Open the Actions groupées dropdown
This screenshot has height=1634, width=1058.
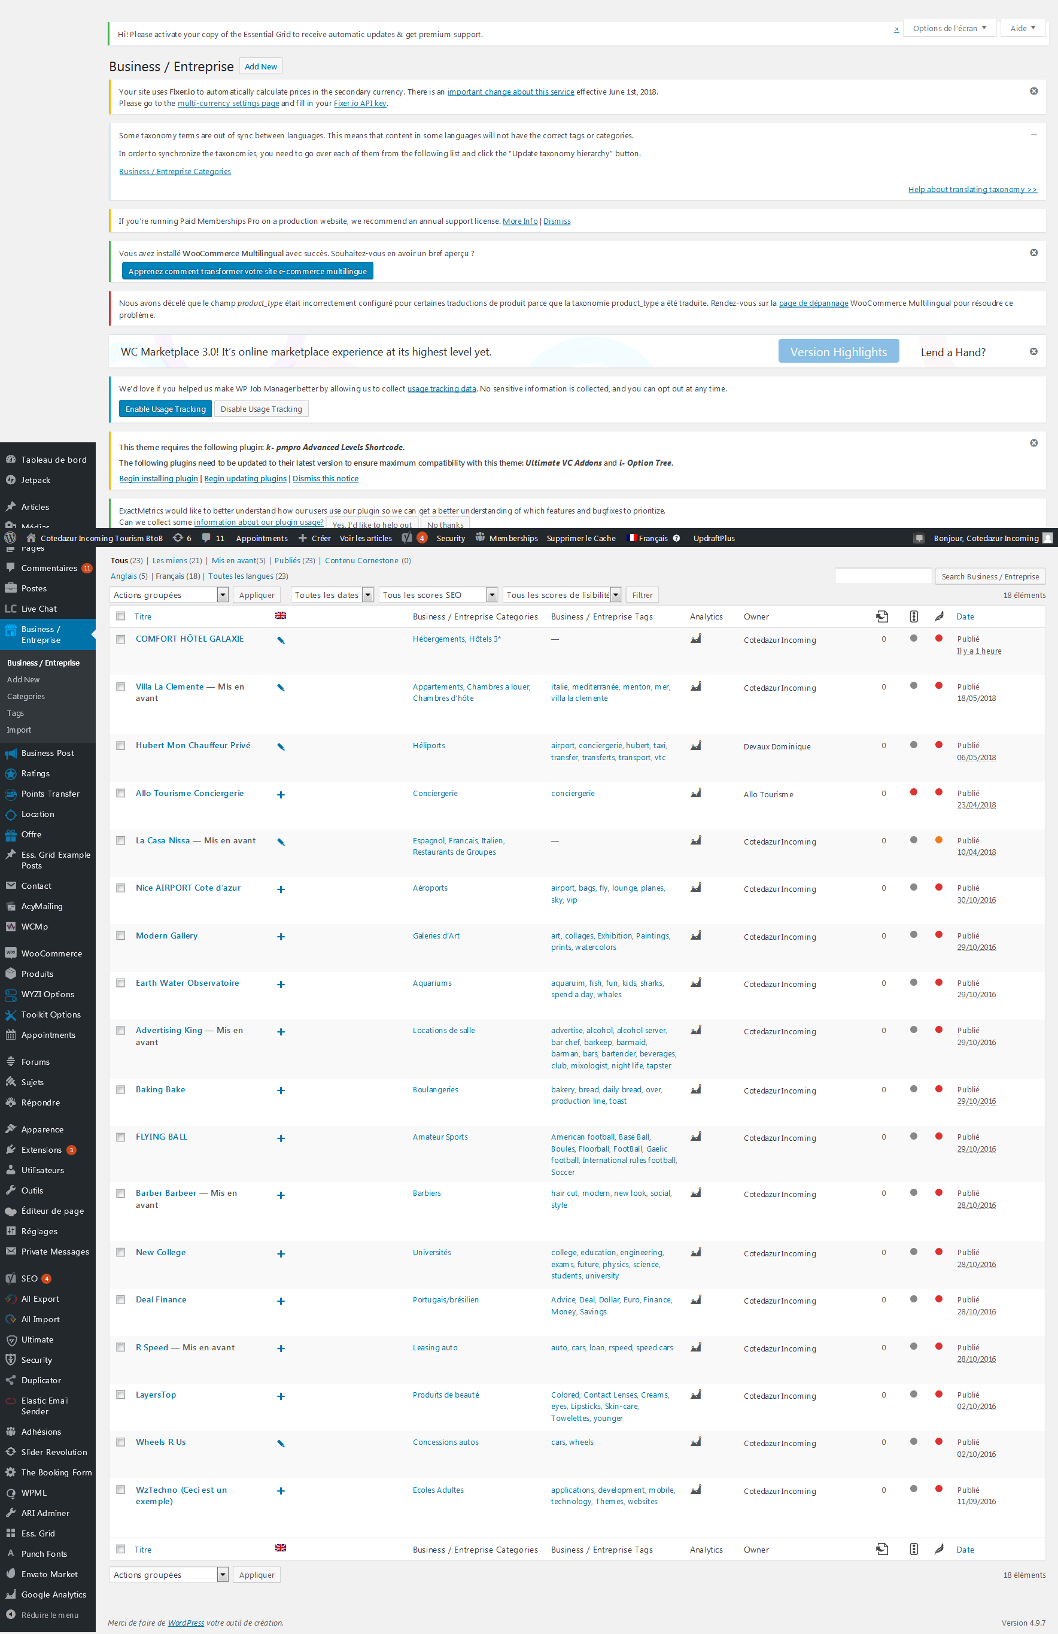(168, 594)
